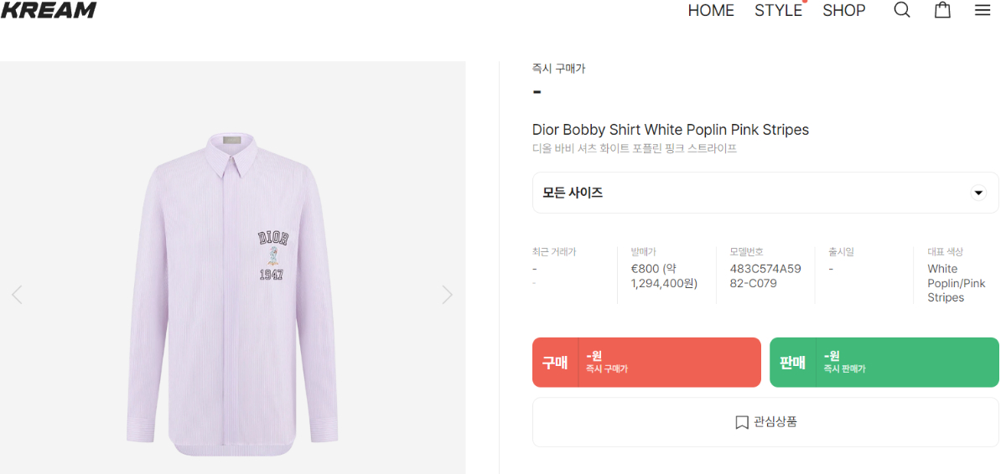This screenshot has height=474, width=1006.
Task: Open the hamburger menu icon
Action: click(983, 10)
